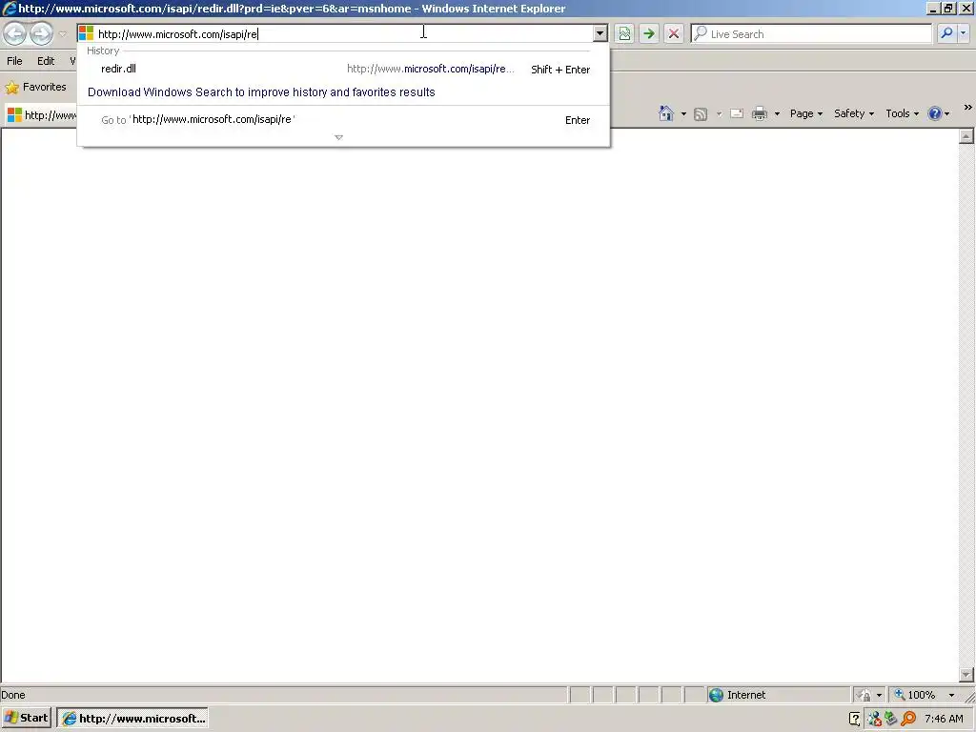Open the Home button dropdown arrow
This screenshot has height=732, width=976.
pyautogui.click(x=683, y=114)
